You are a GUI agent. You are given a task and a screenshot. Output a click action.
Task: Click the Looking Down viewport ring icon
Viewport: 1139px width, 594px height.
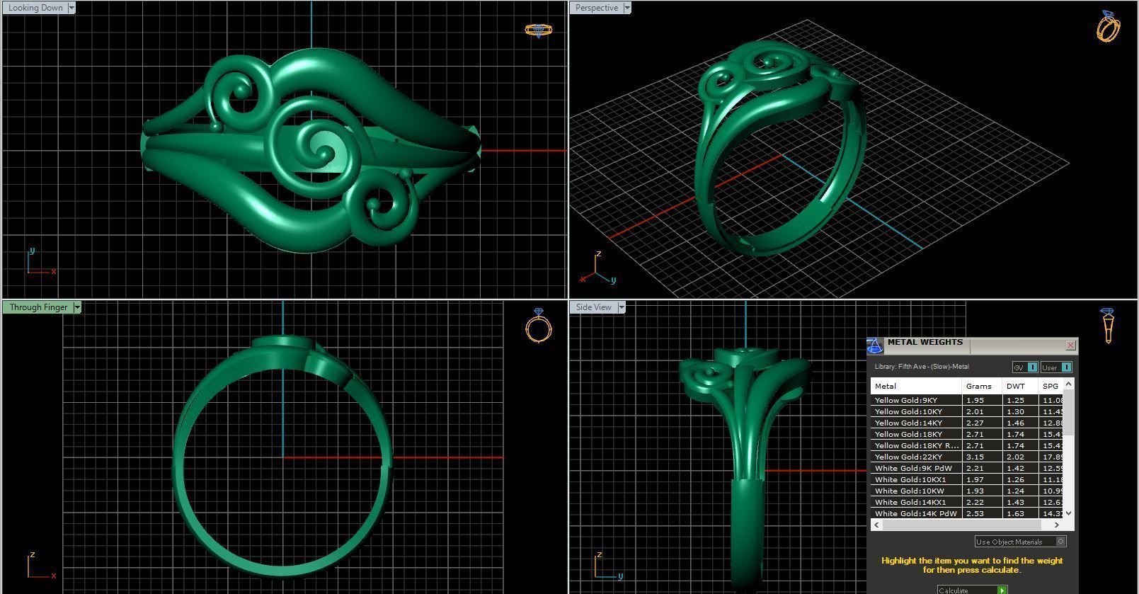pos(538,30)
